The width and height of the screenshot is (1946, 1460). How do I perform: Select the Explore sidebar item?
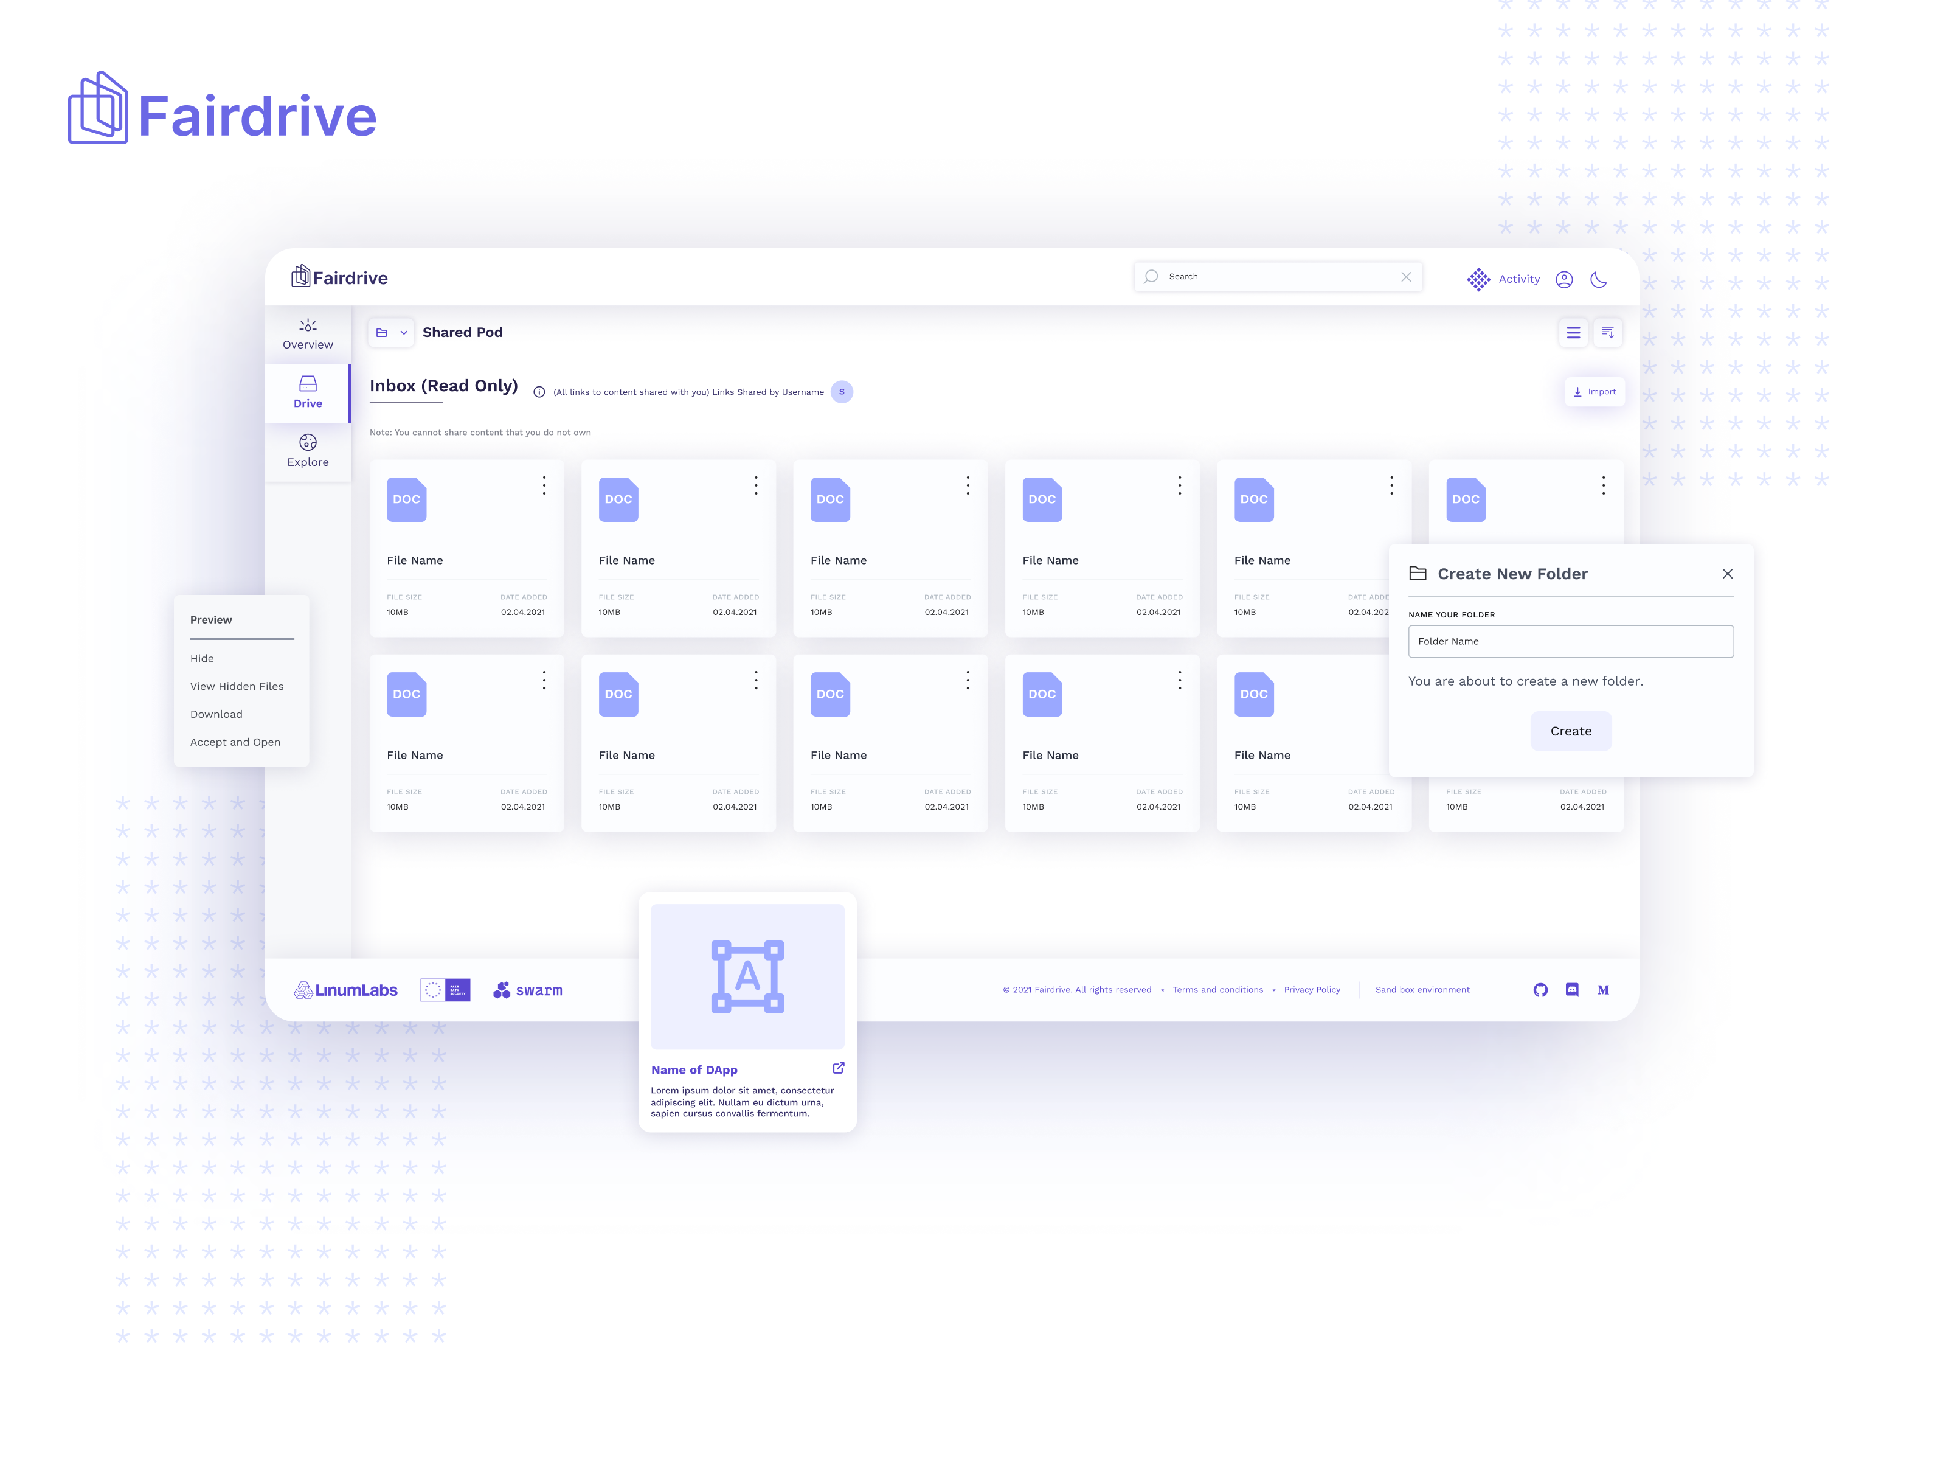pyautogui.click(x=308, y=451)
